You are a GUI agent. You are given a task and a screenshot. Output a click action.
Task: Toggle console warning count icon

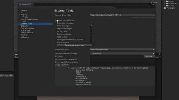[x=7, y=76]
